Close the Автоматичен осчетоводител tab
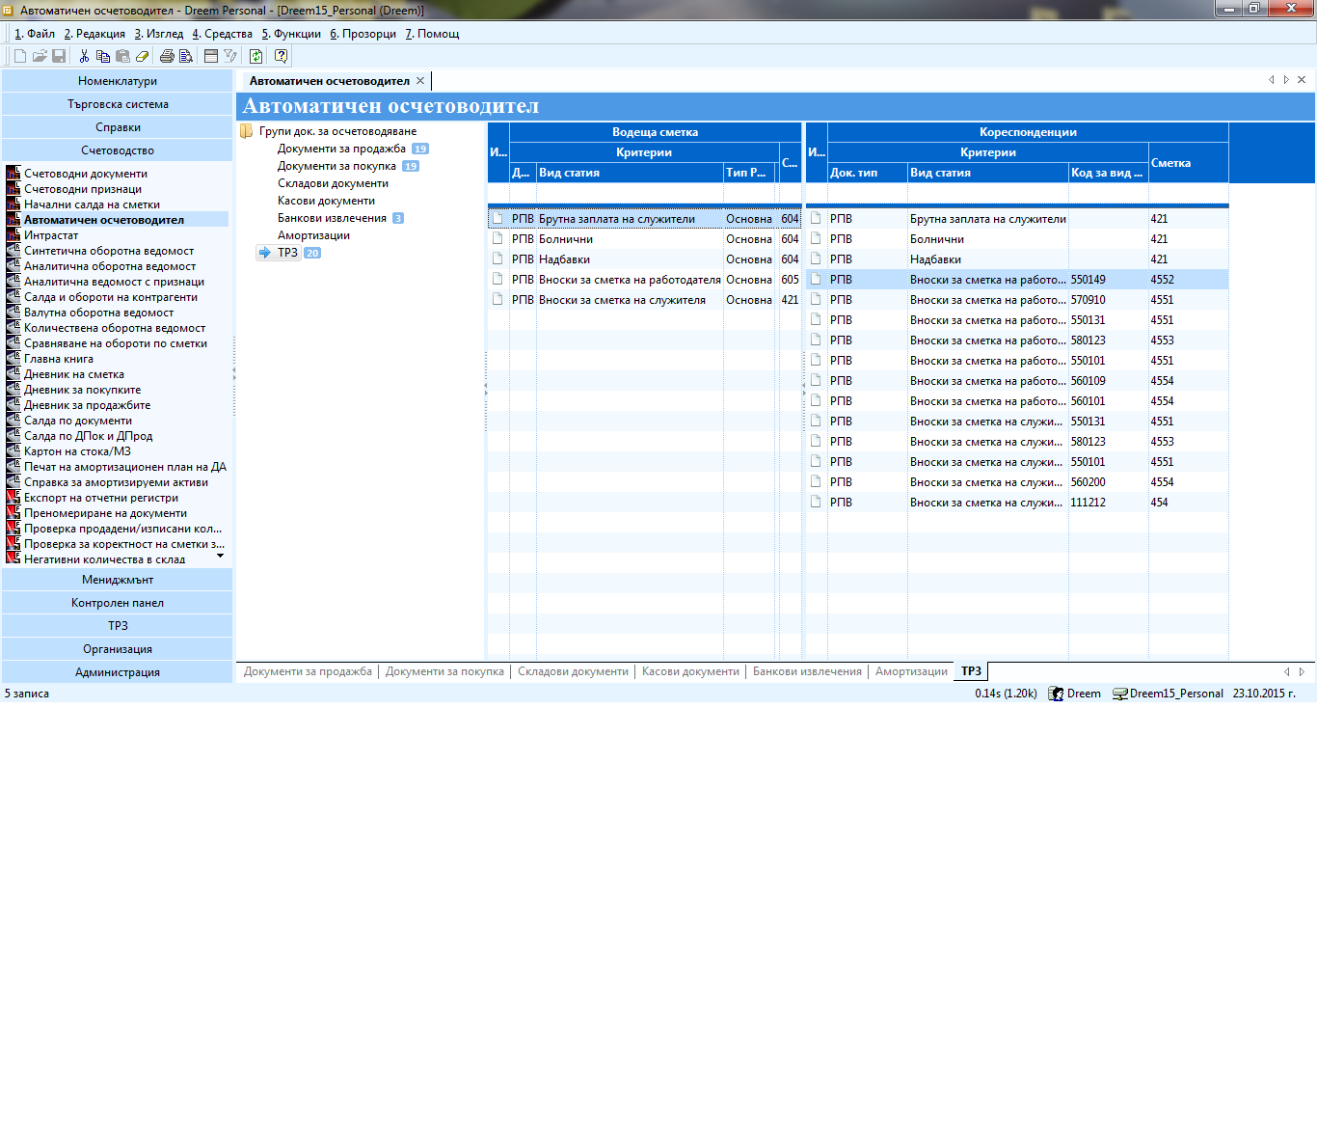 pos(420,81)
